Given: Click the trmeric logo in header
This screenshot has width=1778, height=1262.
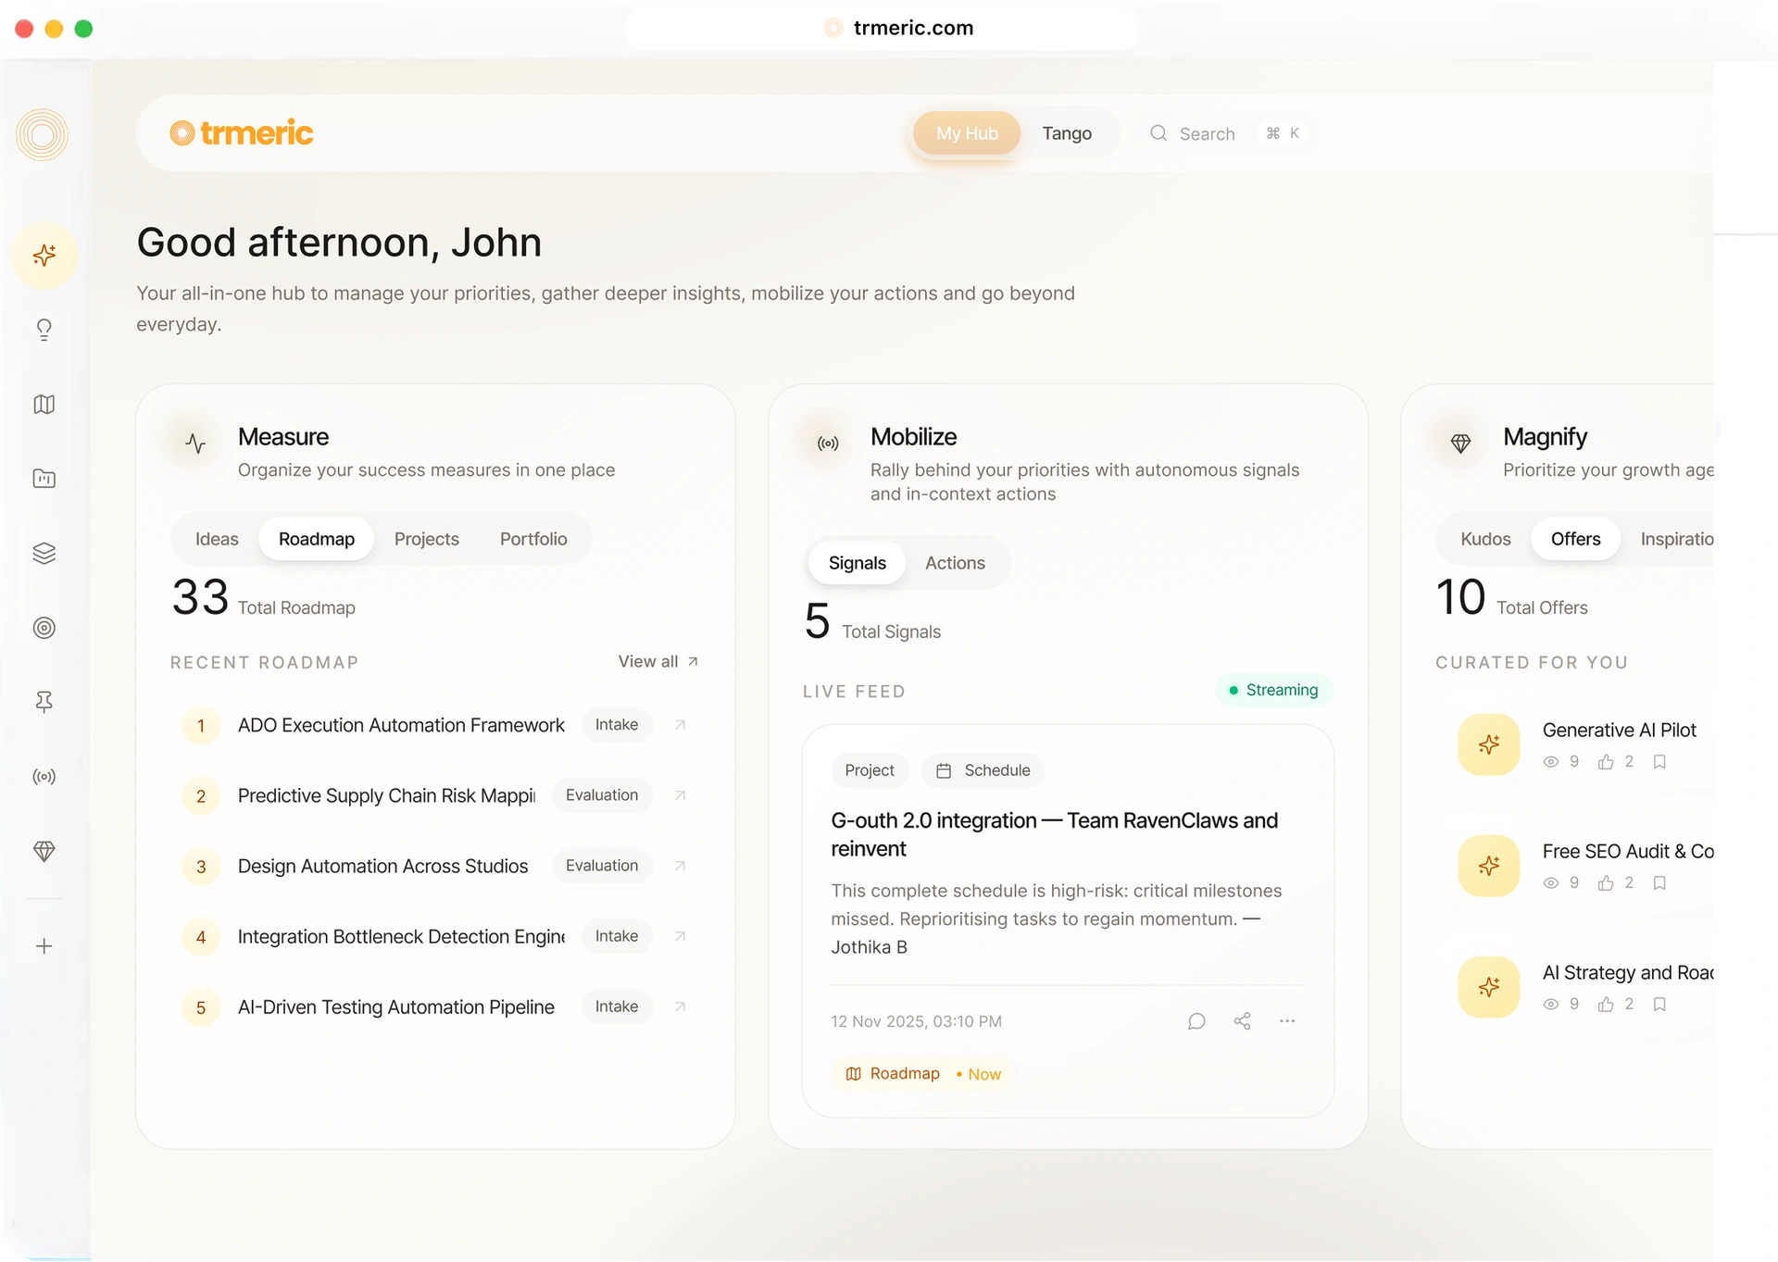Looking at the screenshot, I should click(x=242, y=133).
